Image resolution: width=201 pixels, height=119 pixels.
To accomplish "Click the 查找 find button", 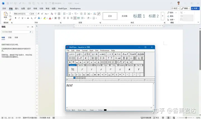I will pos(171,13).
